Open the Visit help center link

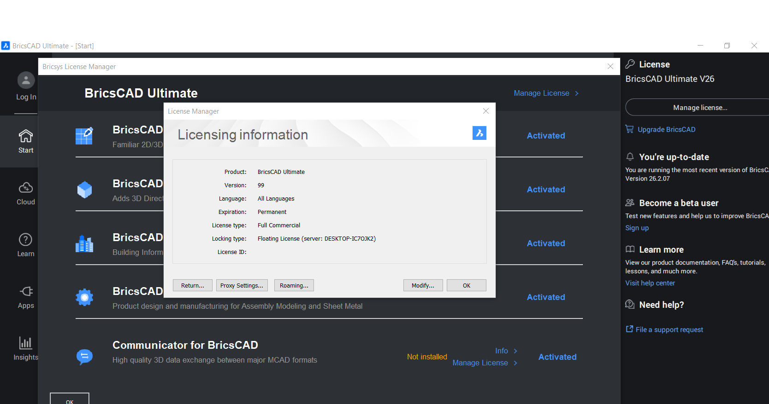coord(650,283)
